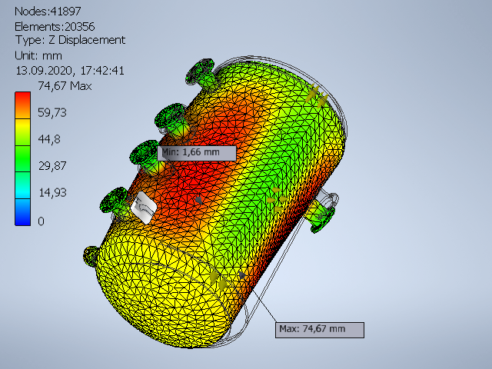Click the '44,8' legend value
Viewport: 492px width, 369px height.
(x=49, y=139)
